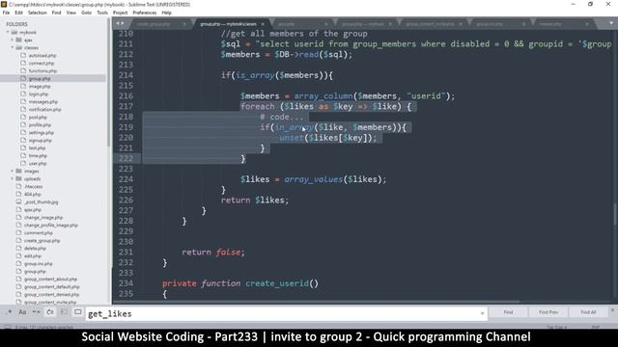Click the editor vertical scrollbar
The image size is (618, 347).
615,214
